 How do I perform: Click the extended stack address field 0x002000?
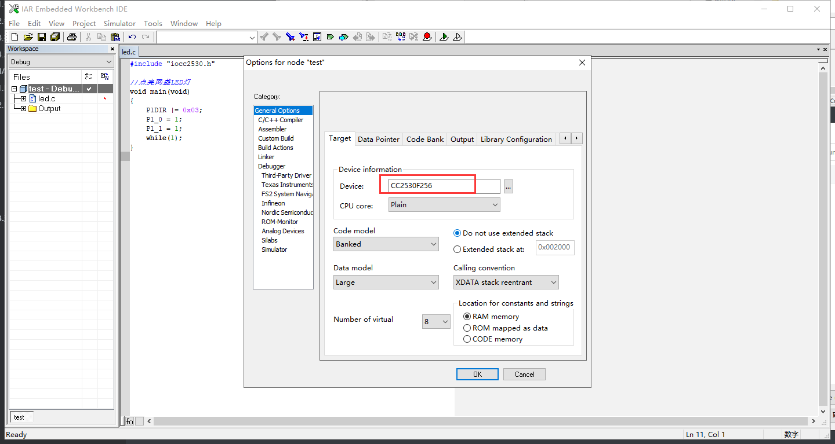pos(555,248)
